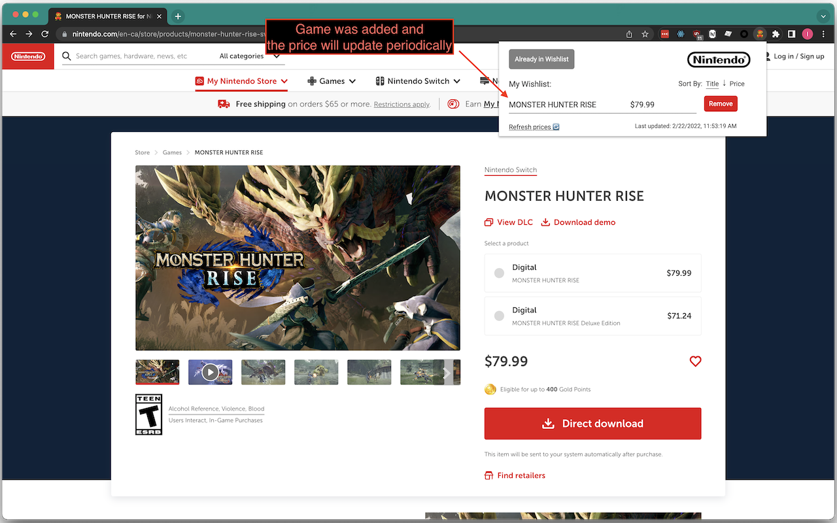Image resolution: width=837 pixels, height=523 pixels.
Task: Open the View DLC link
Action: [509, 222]
